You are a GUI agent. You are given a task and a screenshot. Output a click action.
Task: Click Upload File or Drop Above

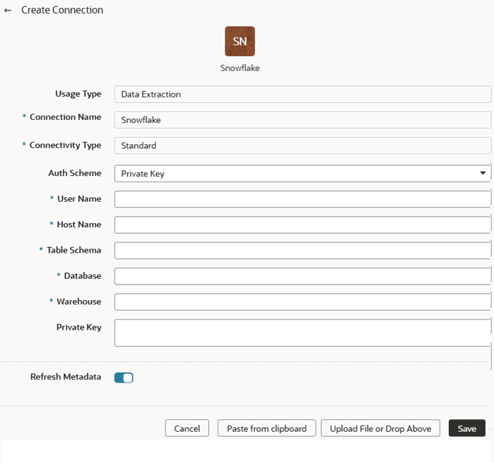380,429
